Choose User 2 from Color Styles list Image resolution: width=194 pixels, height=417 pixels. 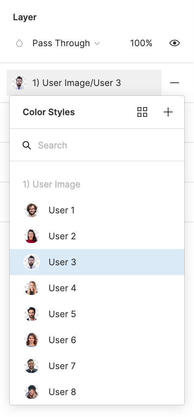click(x=97, y=236)
